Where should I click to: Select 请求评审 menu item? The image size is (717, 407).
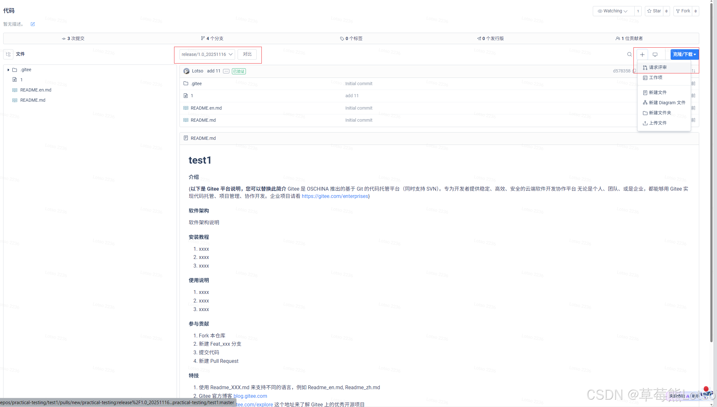[x=658, y=67]
